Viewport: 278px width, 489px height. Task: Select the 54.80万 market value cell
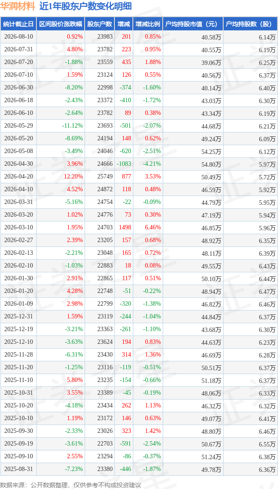click(193, 164)
